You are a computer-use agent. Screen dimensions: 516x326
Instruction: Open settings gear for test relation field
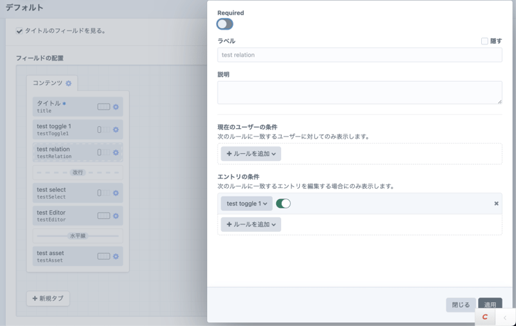coord(116,153)
